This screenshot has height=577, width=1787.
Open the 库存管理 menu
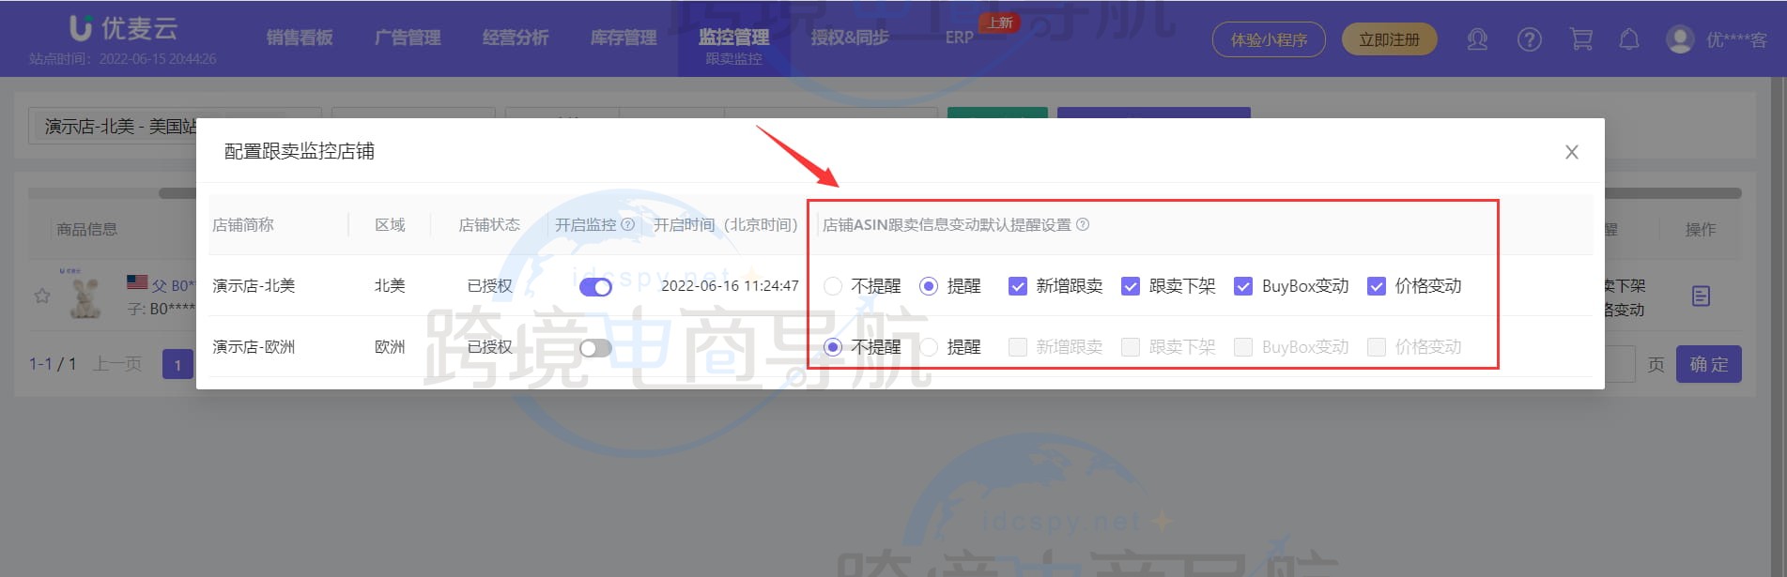click(624, 38)
